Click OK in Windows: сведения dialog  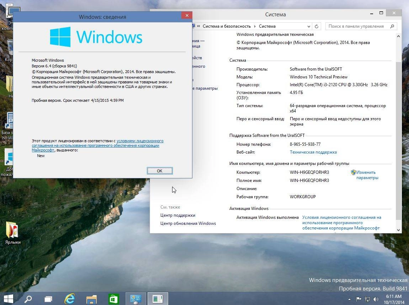tap(160, 171)
